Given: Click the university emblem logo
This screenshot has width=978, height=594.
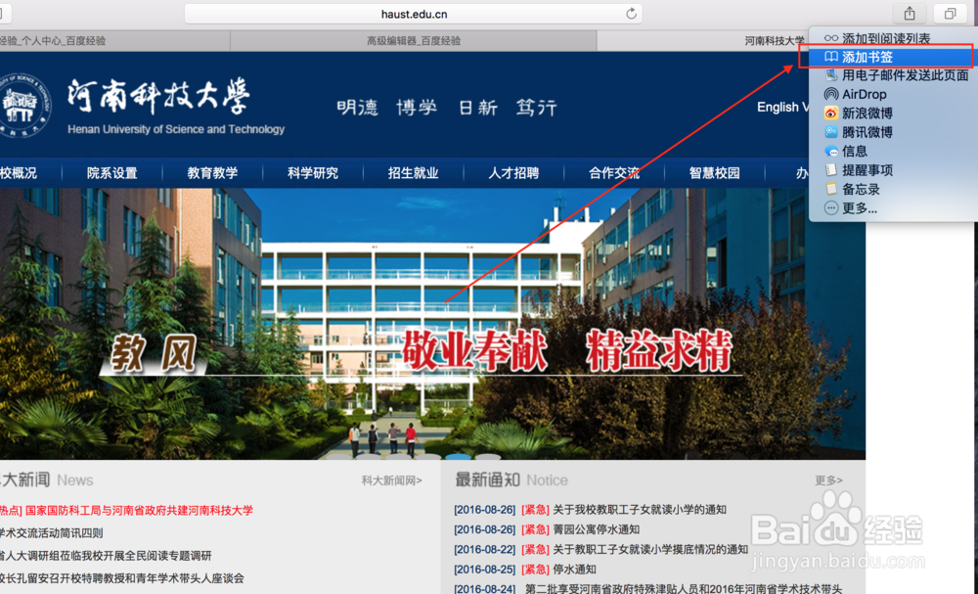Looking at the screenshot, I should (x=23, y=105).
